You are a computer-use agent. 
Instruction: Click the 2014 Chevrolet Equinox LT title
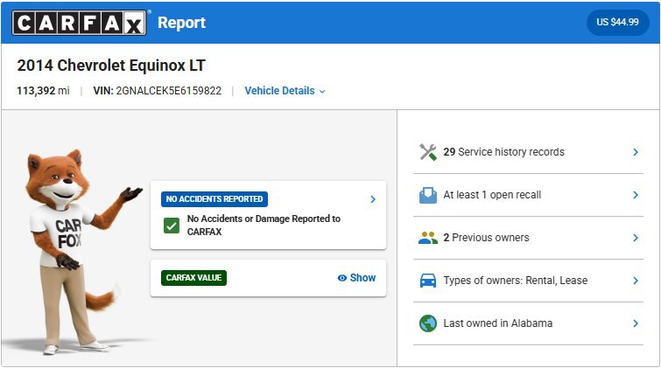point(111,66)
